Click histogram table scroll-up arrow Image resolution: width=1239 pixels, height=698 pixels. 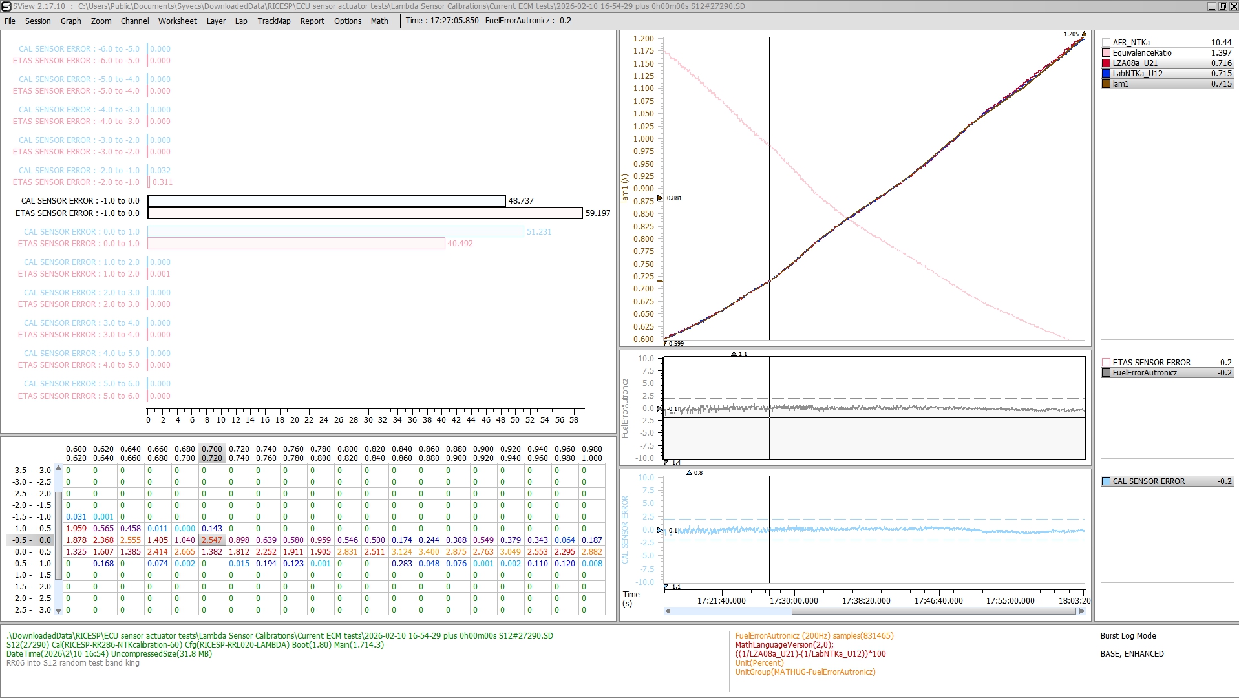pyautogui.click(x=58, y=468)
